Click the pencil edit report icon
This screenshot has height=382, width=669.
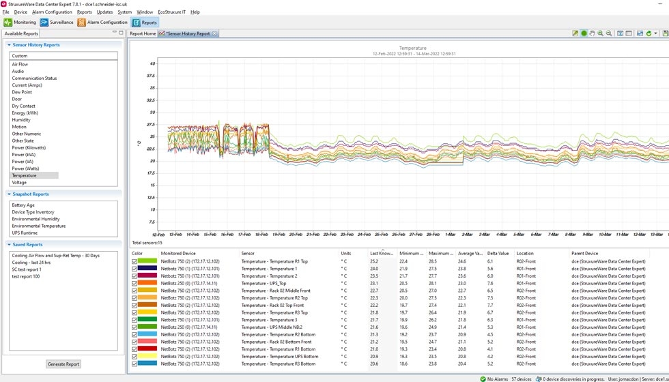(575, 33)
